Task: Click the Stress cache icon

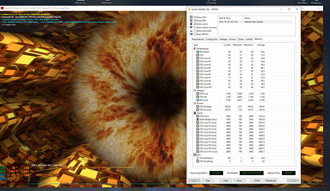Action: [x=191, y=24]
